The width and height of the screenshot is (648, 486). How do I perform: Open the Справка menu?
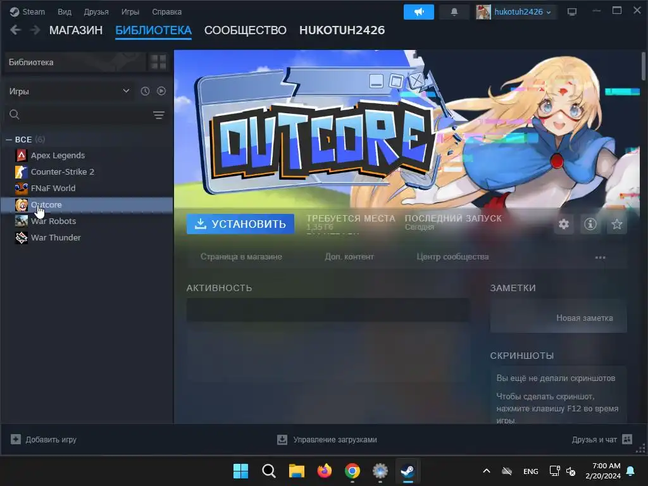coord(166,11)
